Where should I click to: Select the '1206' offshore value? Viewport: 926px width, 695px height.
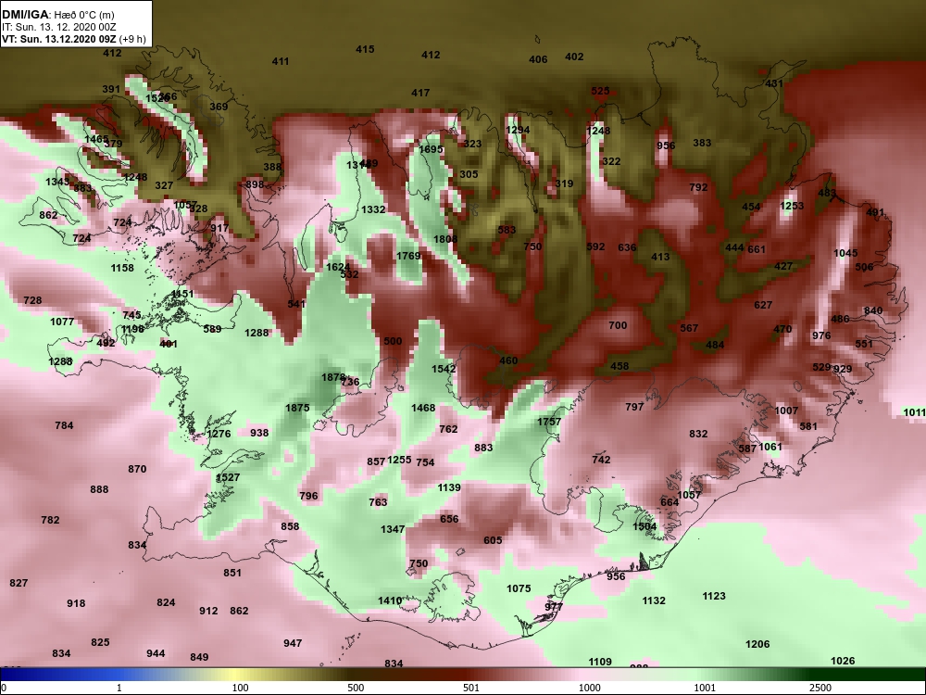click(757, 644)
